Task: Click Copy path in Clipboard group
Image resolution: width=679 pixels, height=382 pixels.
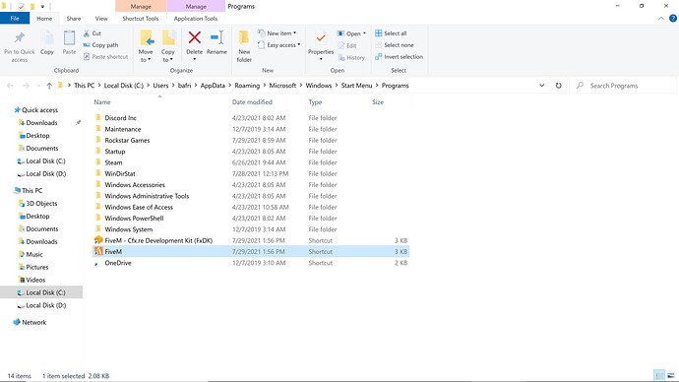Action: click(x=100, y=45)
